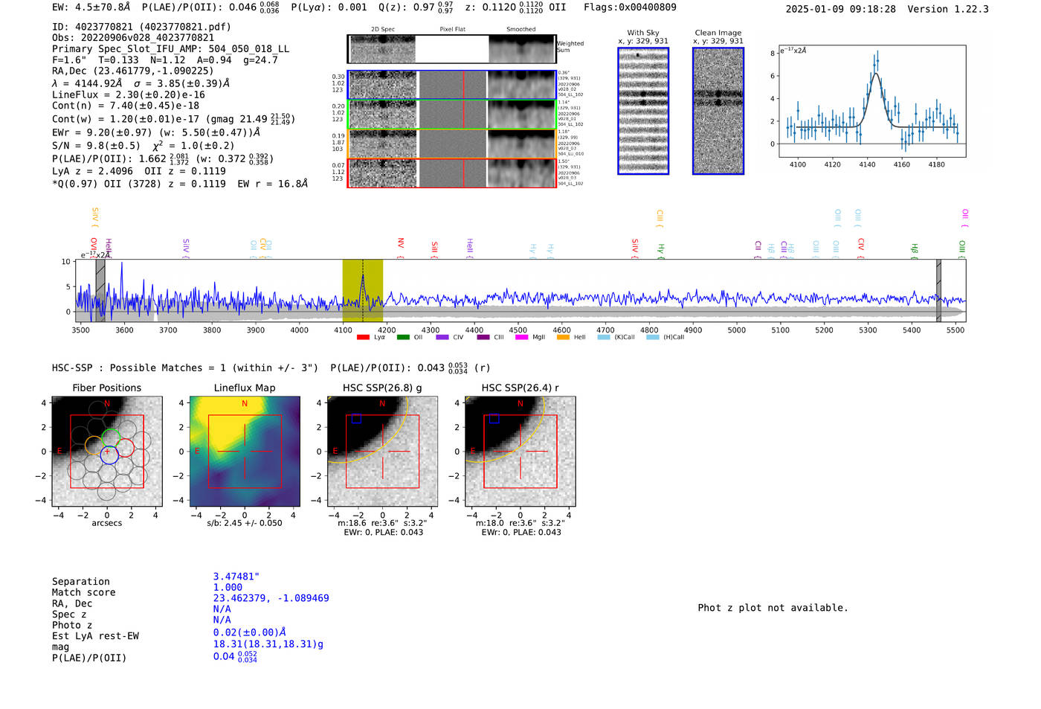
Task: Select the red-bordered 2D fiber spectrum row
Action: [x=451, y=173]
